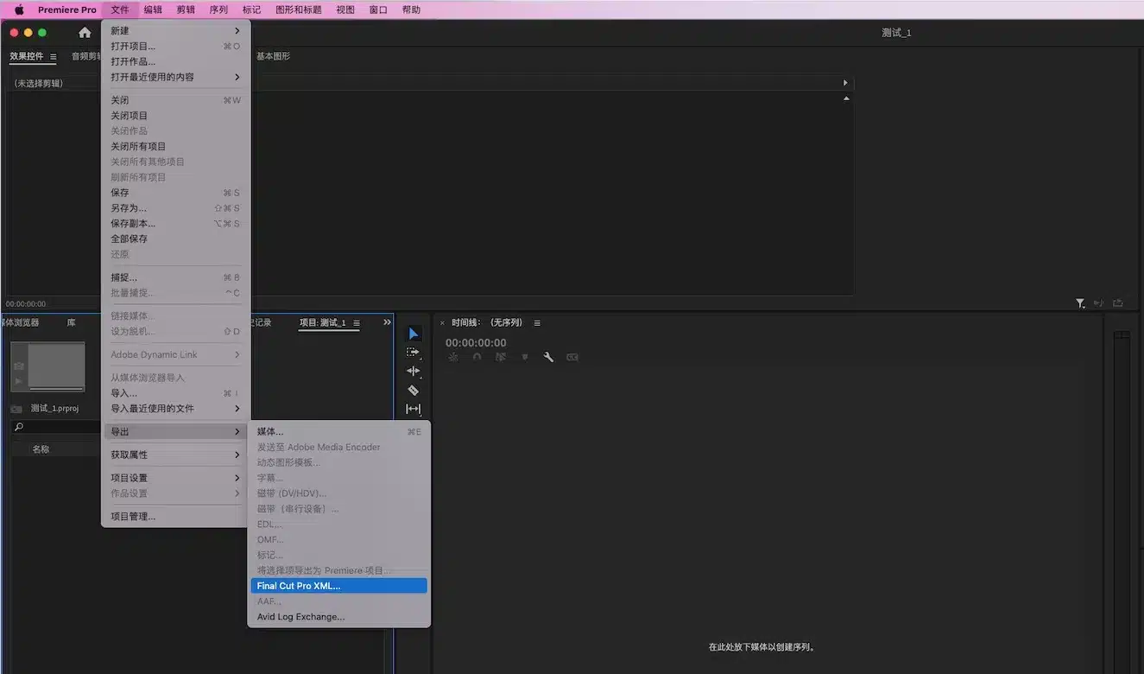This screenshot has height=674, width=1144.
Task: Click 另存为... menu item
Action: 176,208
